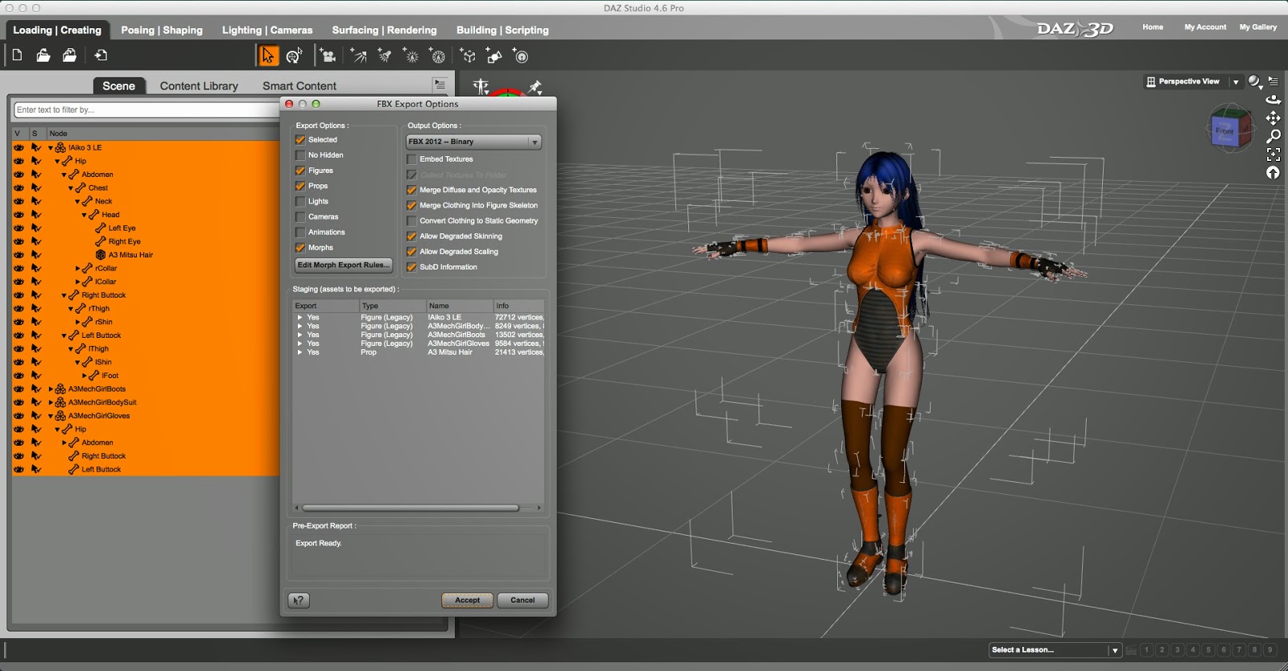Screen dimensions: 1288x671
Task: Click the pan view arrows icon
Action: [1274, 118]
